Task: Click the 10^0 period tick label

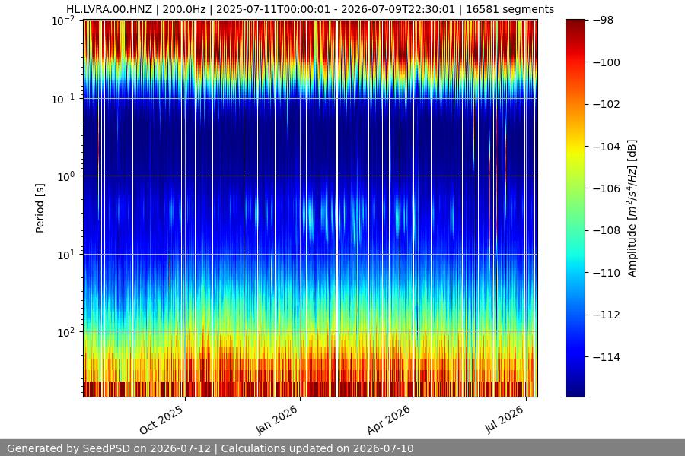Action: point(66,177)
